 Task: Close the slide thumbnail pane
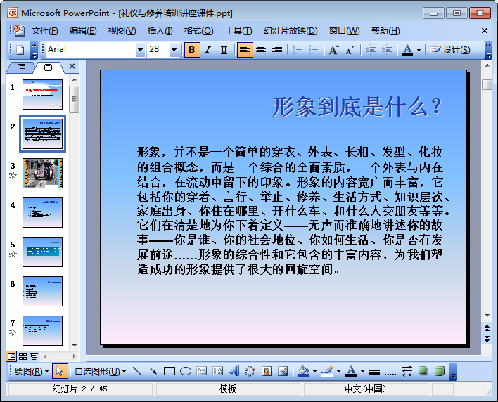(x=72, y=66)
